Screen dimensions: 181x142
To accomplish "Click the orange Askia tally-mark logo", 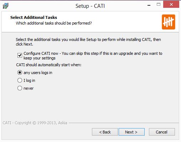I will [x=169, y=22].
